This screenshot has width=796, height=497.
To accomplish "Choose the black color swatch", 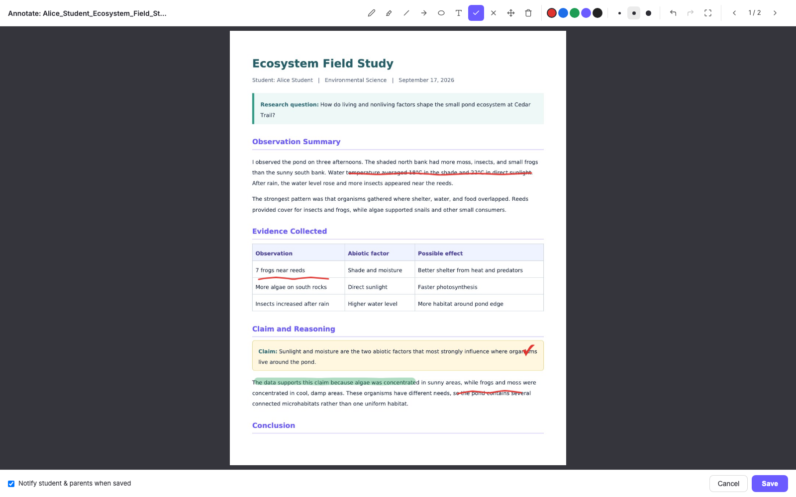I will click(x=597, y=13).
